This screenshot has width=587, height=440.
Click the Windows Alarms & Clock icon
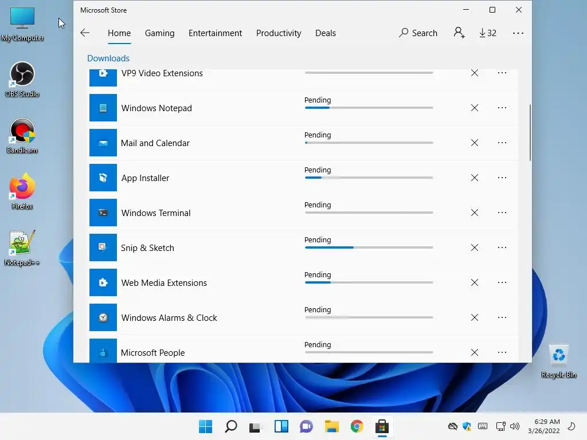[x=103, y=317]
